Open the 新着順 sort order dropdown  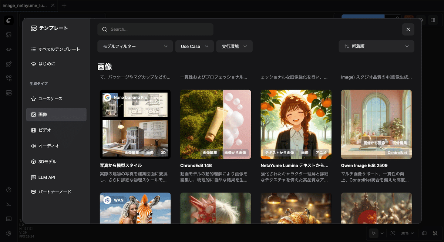376,46
